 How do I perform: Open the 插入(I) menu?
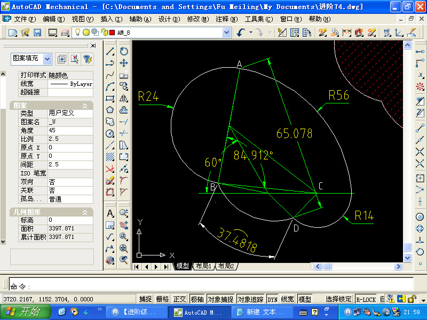(x=112, y=19)
